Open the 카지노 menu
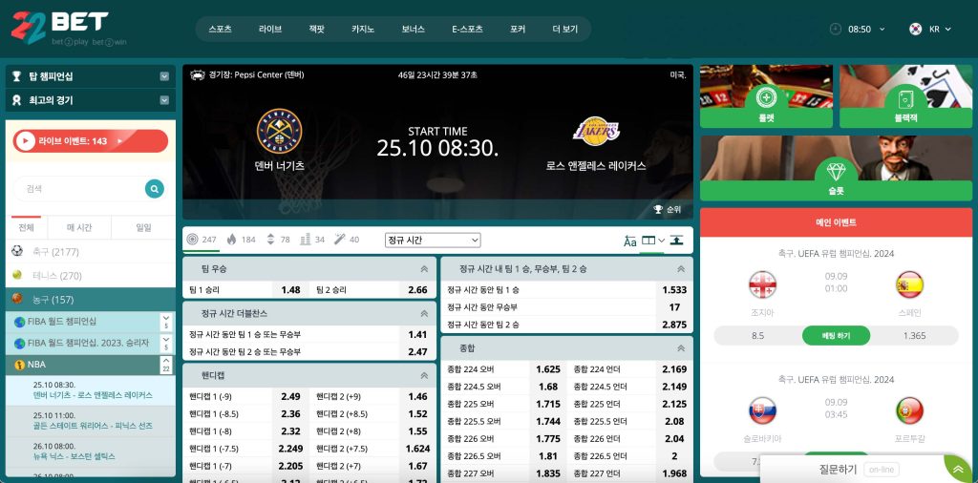Image resolution: width=978 pixels, height=483 pixels. coord(362,29)
